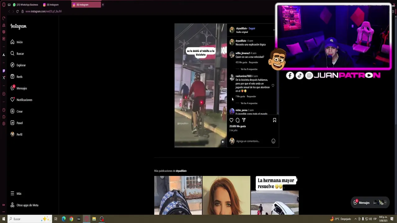
Task: Open X in Opera sidebar
Action: click(4, 78)
